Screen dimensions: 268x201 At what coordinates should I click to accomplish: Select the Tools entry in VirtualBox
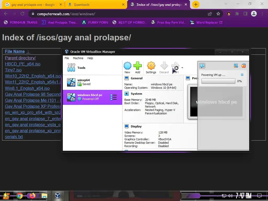click(92, 68)
